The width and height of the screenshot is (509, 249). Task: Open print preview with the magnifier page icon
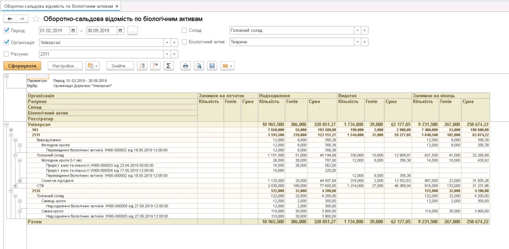click(x=199, y=66)
